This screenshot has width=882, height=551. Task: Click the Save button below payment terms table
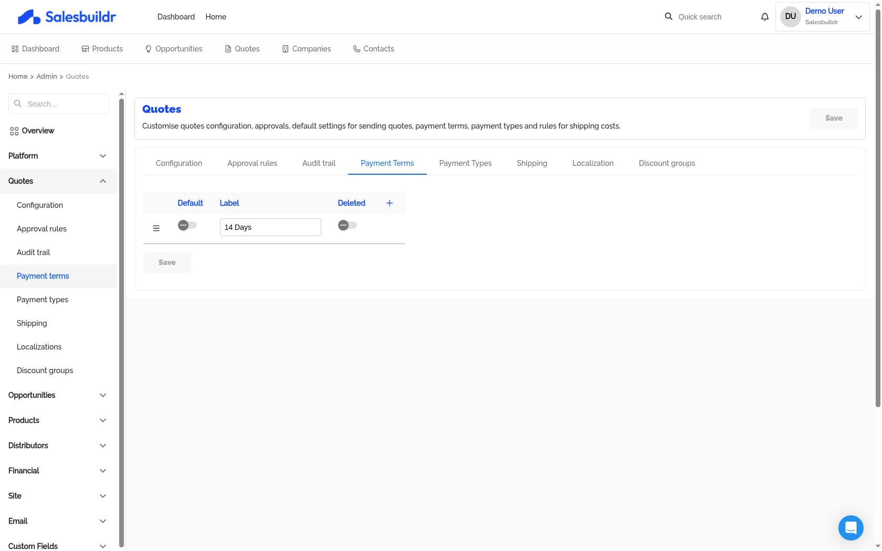[167, 262]
